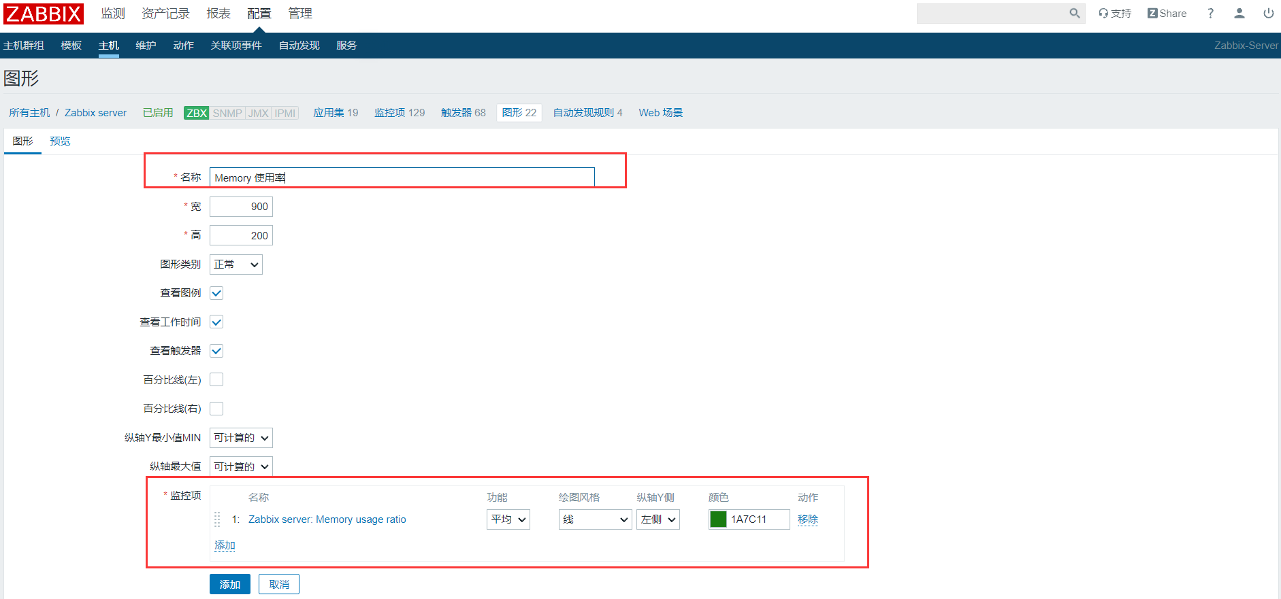The width and height of the screenshot is (1281, 599).
Task: Open the 监测 top menu
Action: 113,14
